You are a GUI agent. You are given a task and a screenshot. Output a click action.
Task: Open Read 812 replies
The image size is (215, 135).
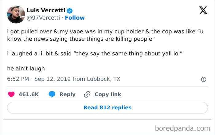[x=107, y=107]
